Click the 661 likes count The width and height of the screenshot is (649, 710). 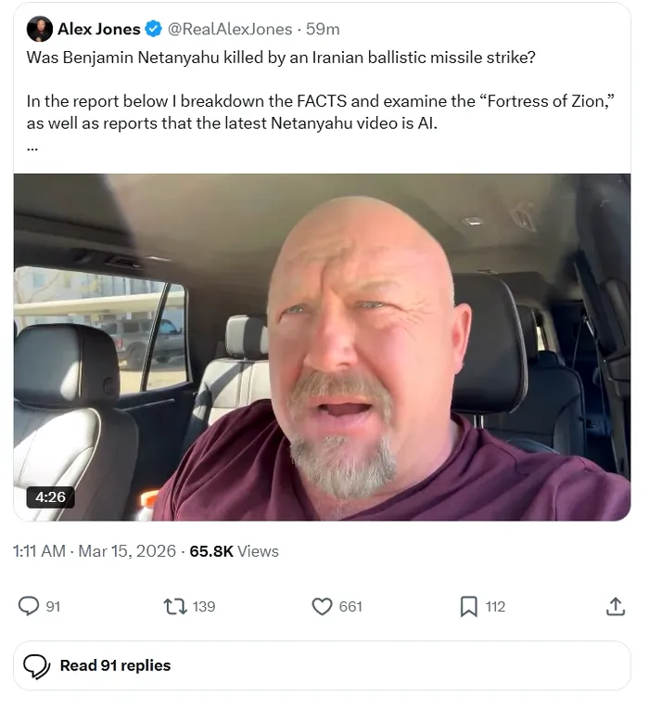tap(350, 606)
